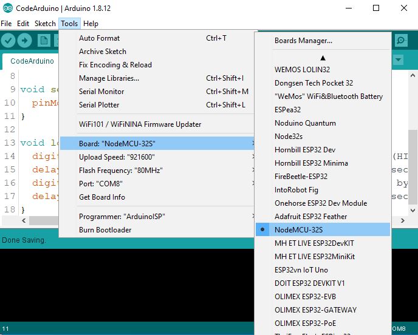This screenshot has height=335, width=418.
Task: Open Serial Monitor menu item
Action: pyautogui.click(x=157, y=92)
